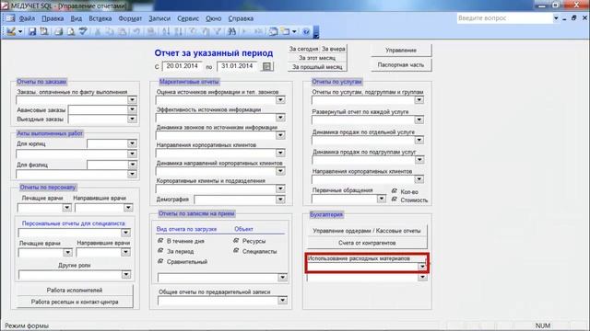Click the 'За прошлый месяц' button
The width and height of the screenshot is (590, 331).
(x=317, y=67)
